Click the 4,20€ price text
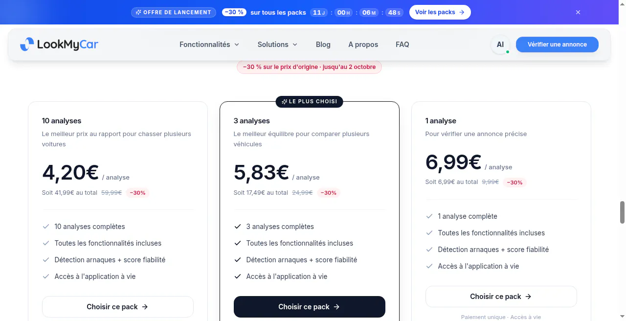The image size is (626, 321). tap(70, 172)
